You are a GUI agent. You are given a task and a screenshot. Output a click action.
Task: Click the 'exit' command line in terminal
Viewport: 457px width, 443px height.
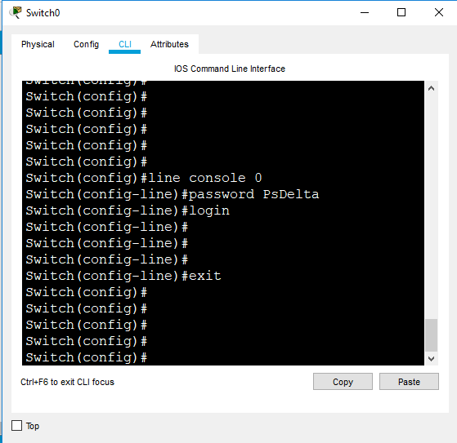pos(123,276)
